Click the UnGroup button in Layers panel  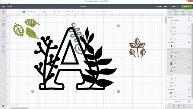(176, 13)
